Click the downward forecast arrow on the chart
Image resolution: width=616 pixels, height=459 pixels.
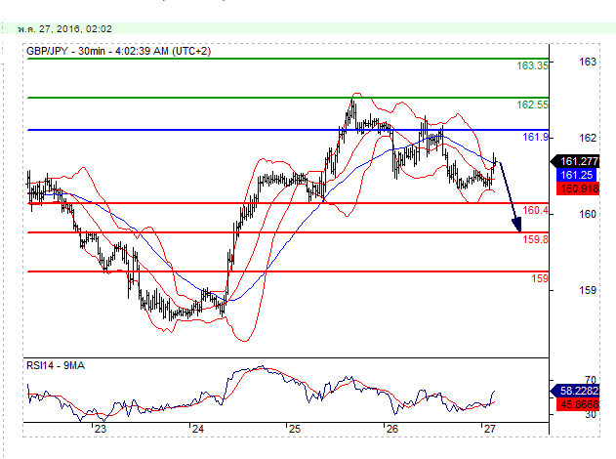509,198
